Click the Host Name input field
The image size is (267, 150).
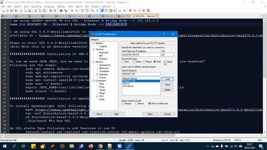click(x=141, y=55)
